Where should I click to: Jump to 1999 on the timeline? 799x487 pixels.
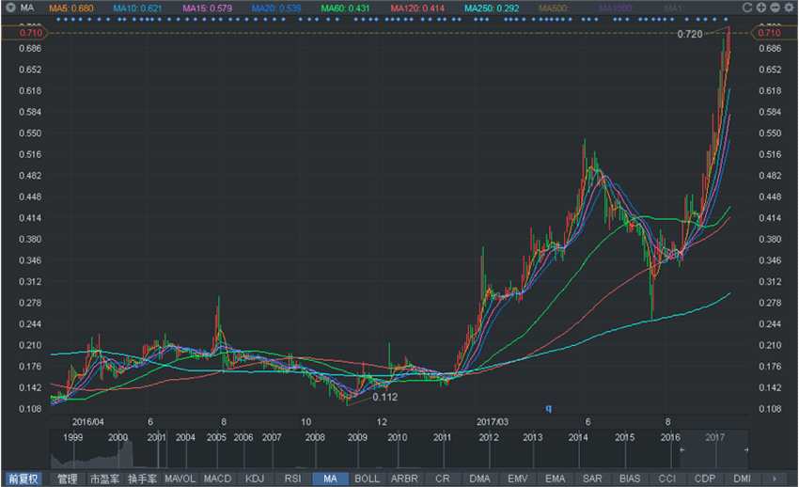click(x=73, y=437)
